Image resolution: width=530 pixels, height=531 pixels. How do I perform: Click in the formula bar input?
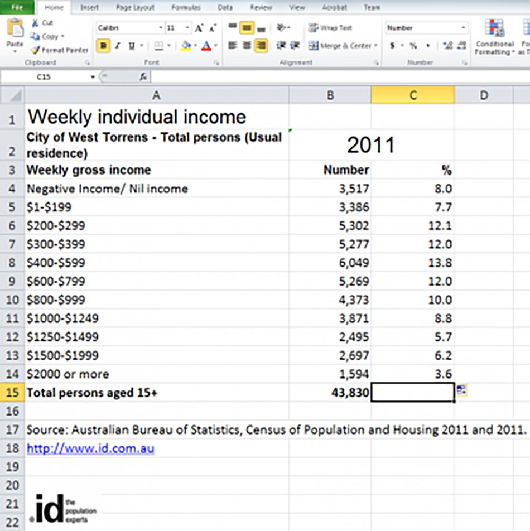[x=340, y=77]
